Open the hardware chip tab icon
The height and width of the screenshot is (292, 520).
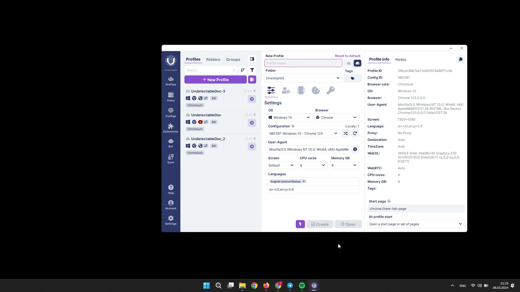coord(301,90)
